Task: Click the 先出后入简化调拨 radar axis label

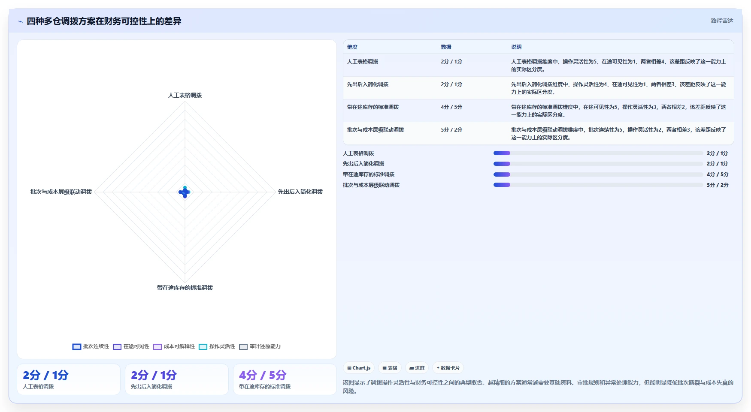Action: [300, 192]
